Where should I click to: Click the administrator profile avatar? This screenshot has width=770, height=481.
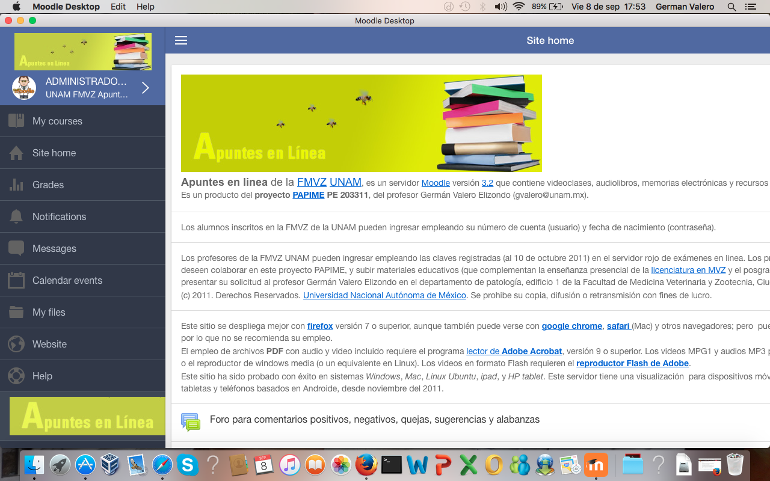pos(24,88)
